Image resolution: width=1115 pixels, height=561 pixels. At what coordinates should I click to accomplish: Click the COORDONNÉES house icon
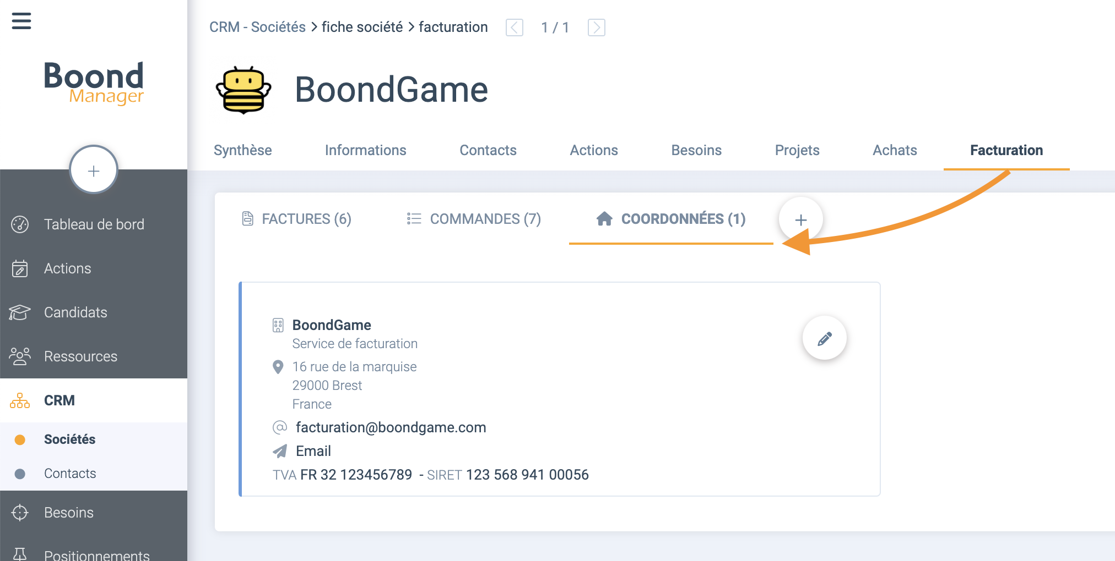pos(604,219)
